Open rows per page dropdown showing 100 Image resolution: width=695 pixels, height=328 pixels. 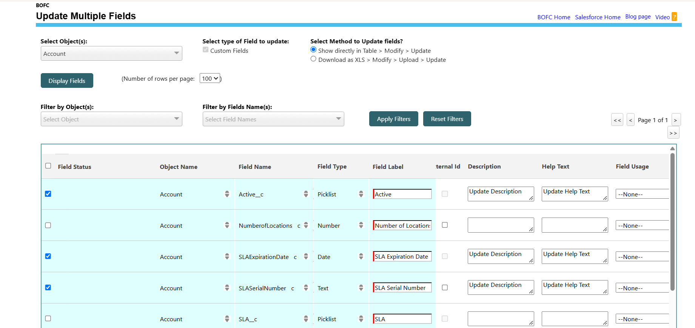click(x=210, y=78)
